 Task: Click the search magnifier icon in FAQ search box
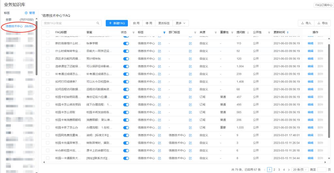point(98,23)
